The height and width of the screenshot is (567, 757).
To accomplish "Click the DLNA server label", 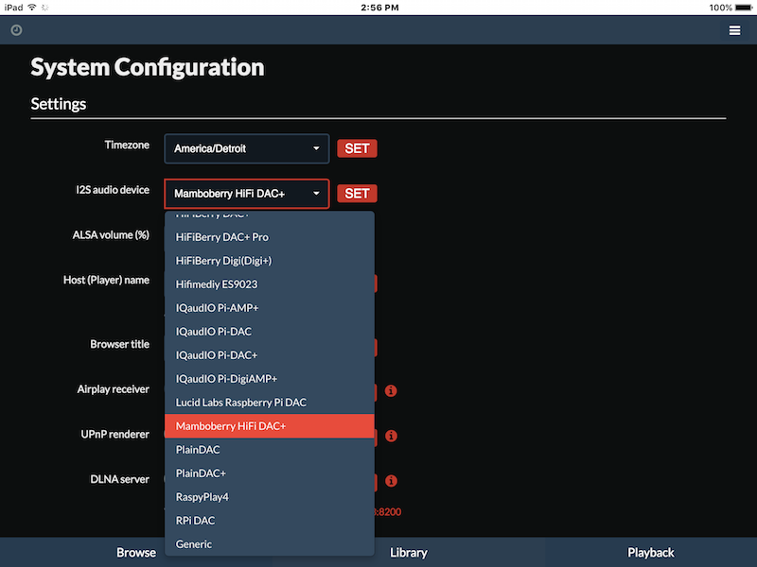I will point(120,479).
